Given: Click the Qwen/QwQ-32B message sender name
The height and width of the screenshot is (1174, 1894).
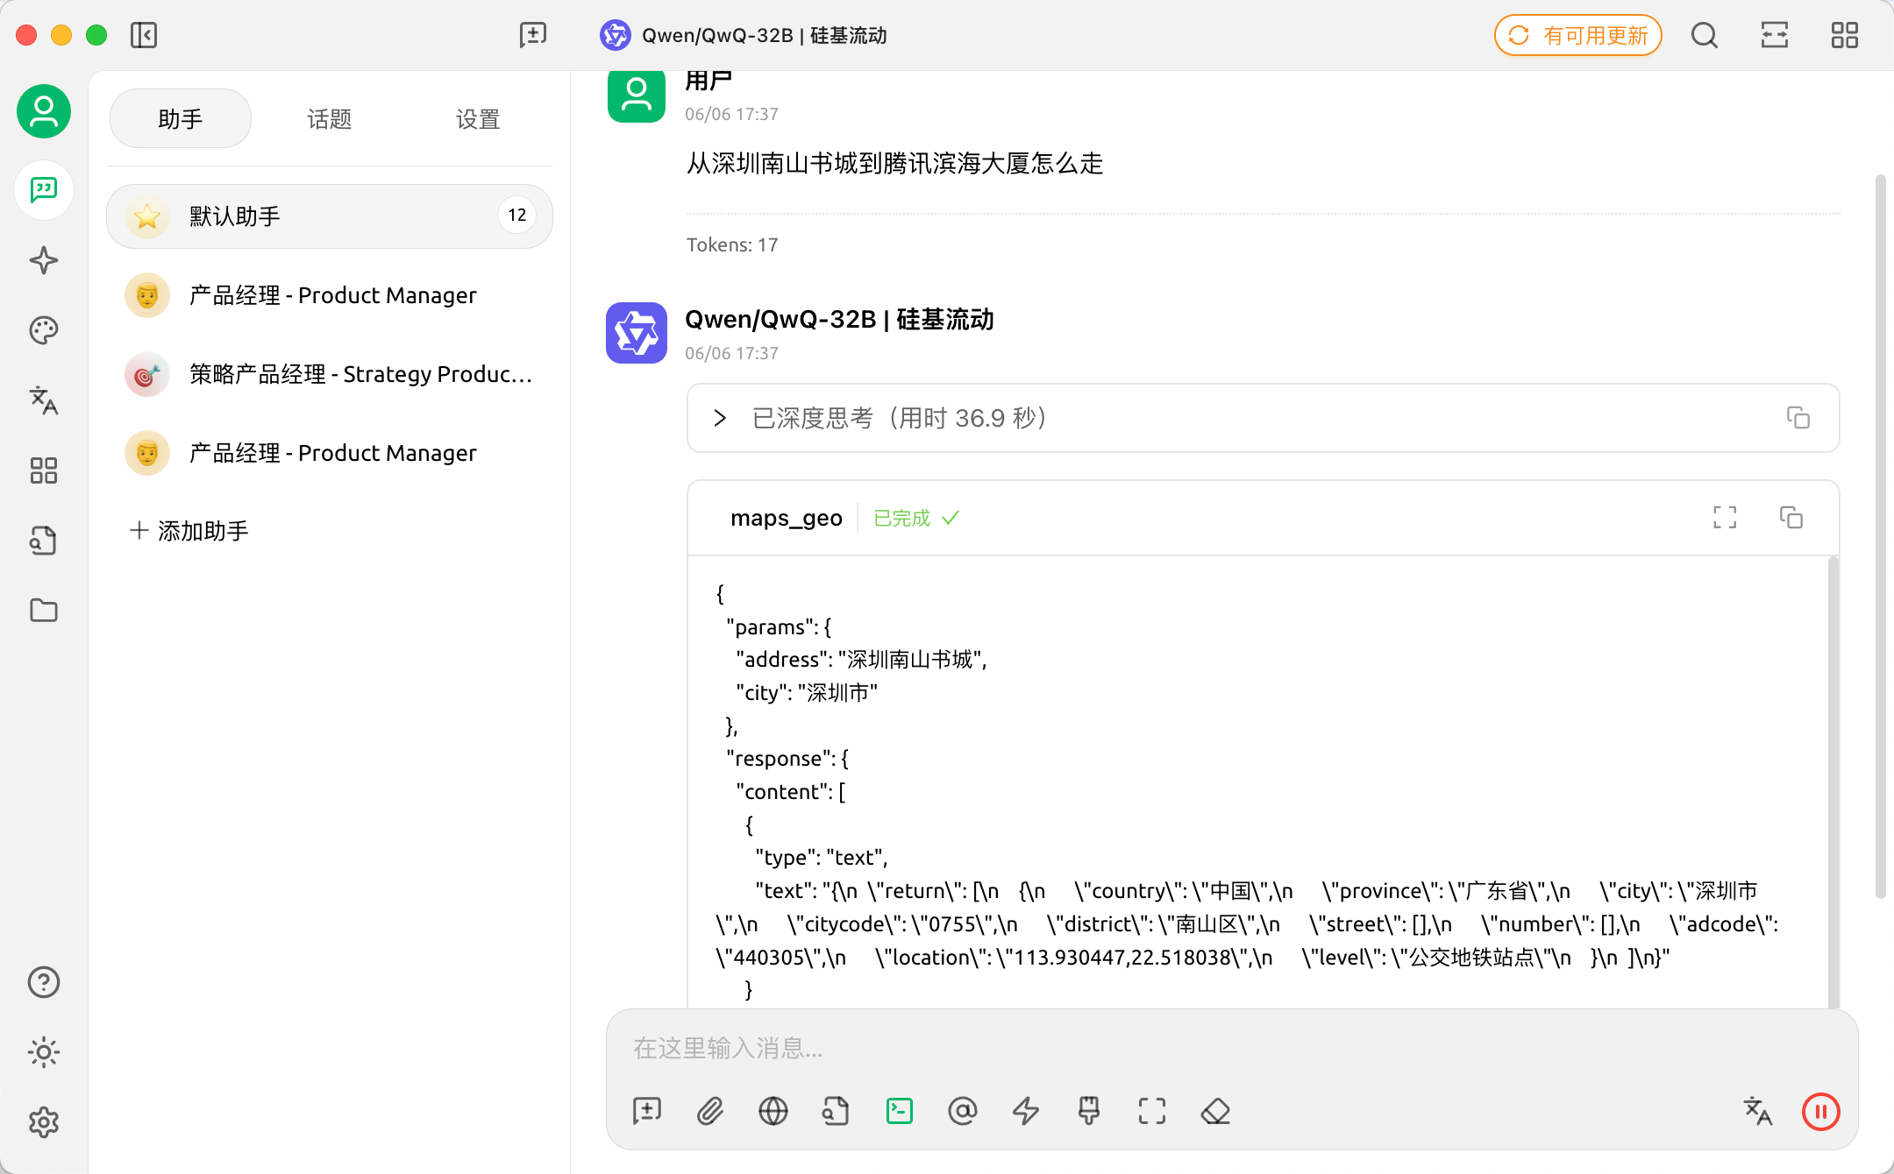Looking at the screenshot, I should click(x=839, y=319).
